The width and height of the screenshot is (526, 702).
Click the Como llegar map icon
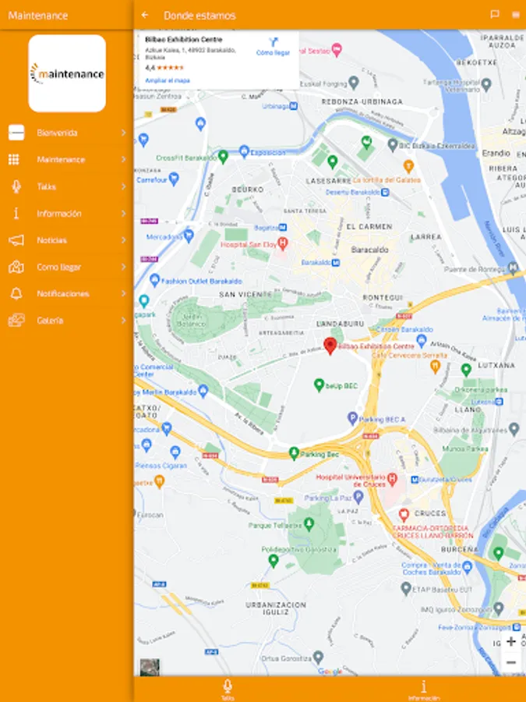(x=16, y=267)
